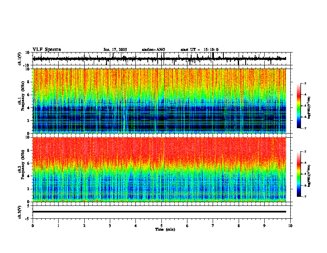Click the ch.1 voltage waveform trace

pos(159,59)
